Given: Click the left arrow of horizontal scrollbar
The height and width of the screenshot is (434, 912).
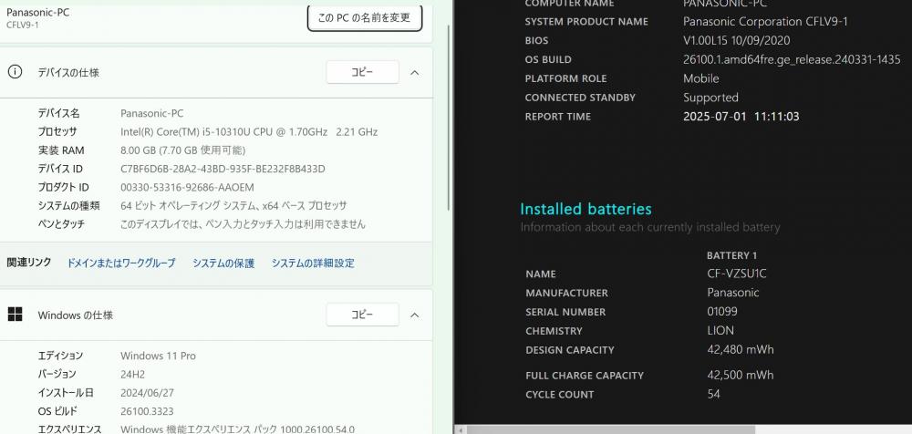Looking at the screenshot, I should pos(460,430).
